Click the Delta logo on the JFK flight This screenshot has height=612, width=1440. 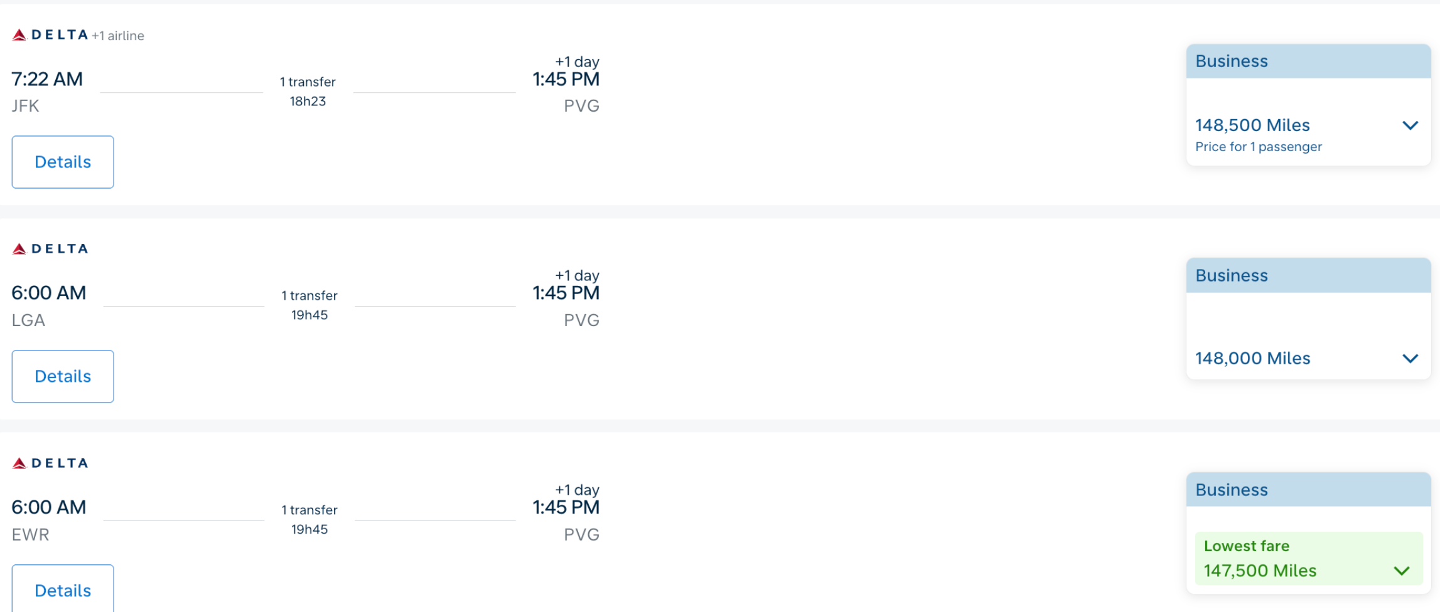tap(50, 35)
